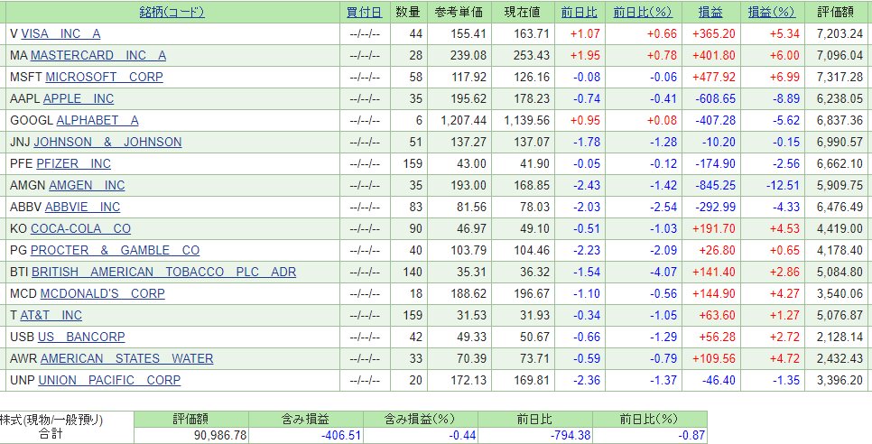This screenshot has height=444, width=872.
Task: Open COCA-COLA CO stock link
Action: tap(80, 229)
